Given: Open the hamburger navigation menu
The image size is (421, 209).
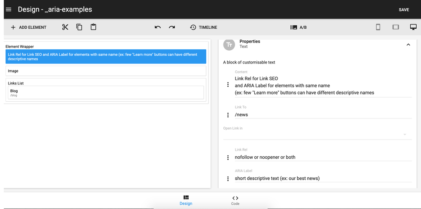Looking at the screenshot, I should point(9,9).
